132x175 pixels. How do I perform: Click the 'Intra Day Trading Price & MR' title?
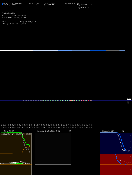tap(49, 131)
